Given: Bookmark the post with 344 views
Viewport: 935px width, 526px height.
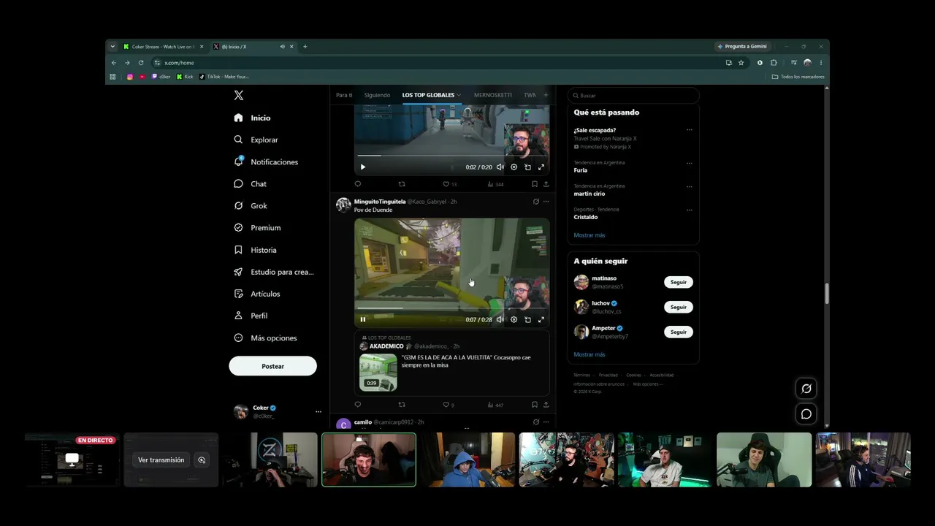Looking at the screenshot, I should (x=535, y=184).
